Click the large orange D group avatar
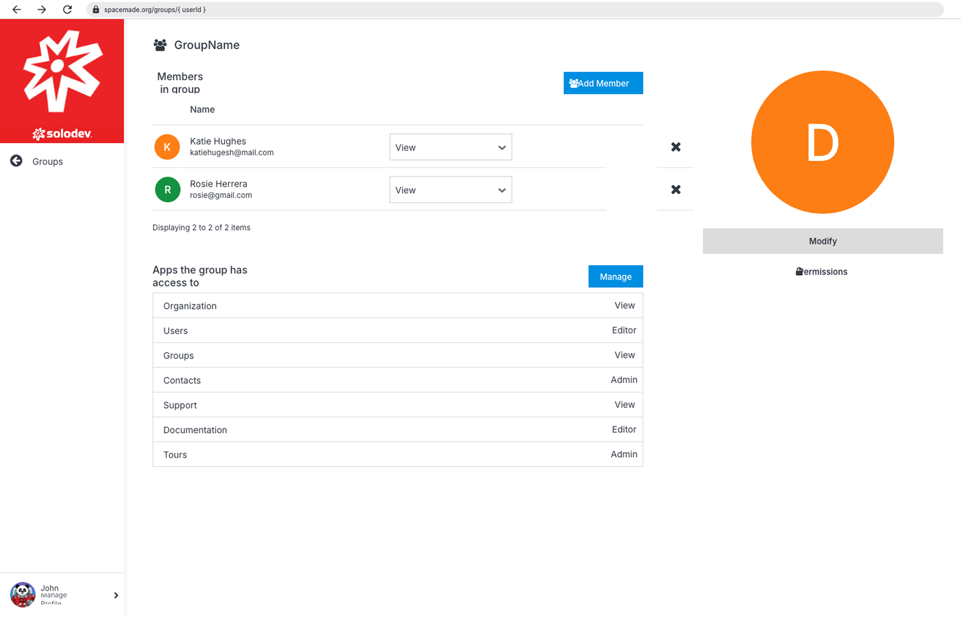The image size is (961, 617). coord(822,142)
